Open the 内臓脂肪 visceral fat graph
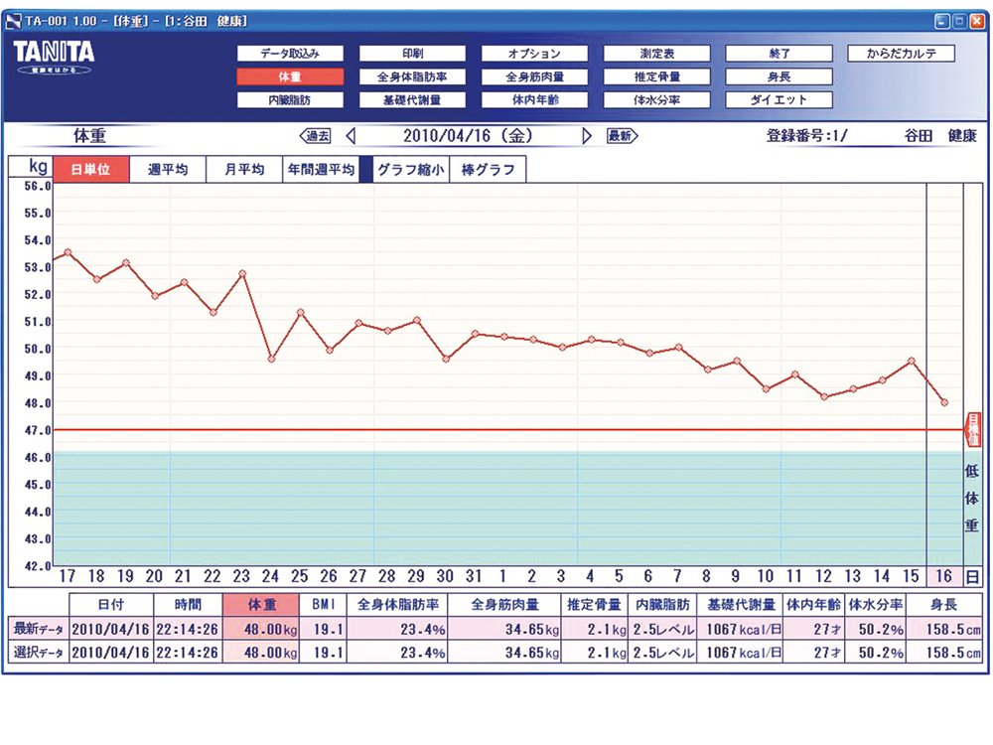This screenshot has width=993, height=745. 290,99
